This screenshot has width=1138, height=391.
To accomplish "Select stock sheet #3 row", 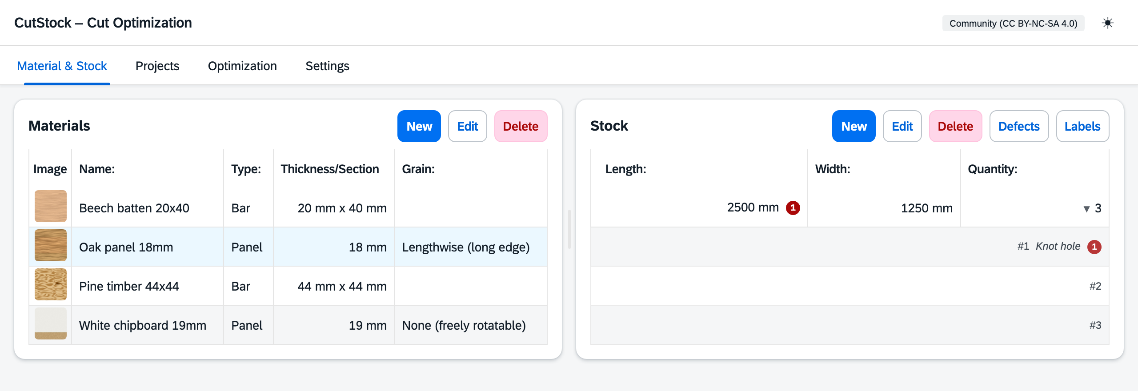I will click(850, 325).
